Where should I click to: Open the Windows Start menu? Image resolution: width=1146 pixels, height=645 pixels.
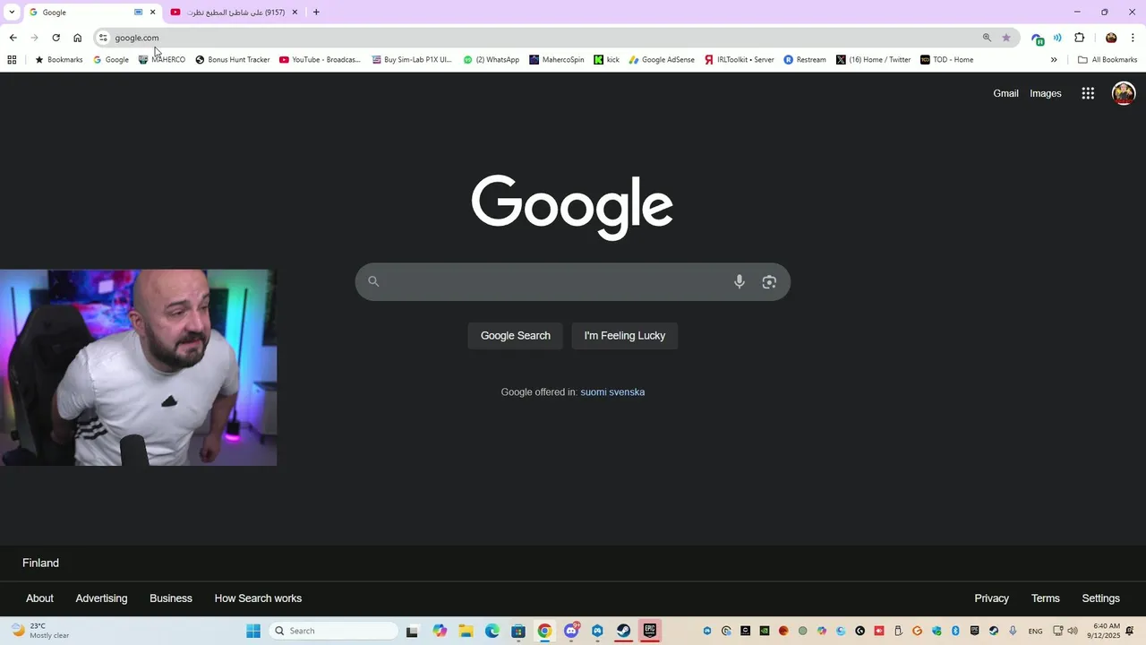click(253, 631)
